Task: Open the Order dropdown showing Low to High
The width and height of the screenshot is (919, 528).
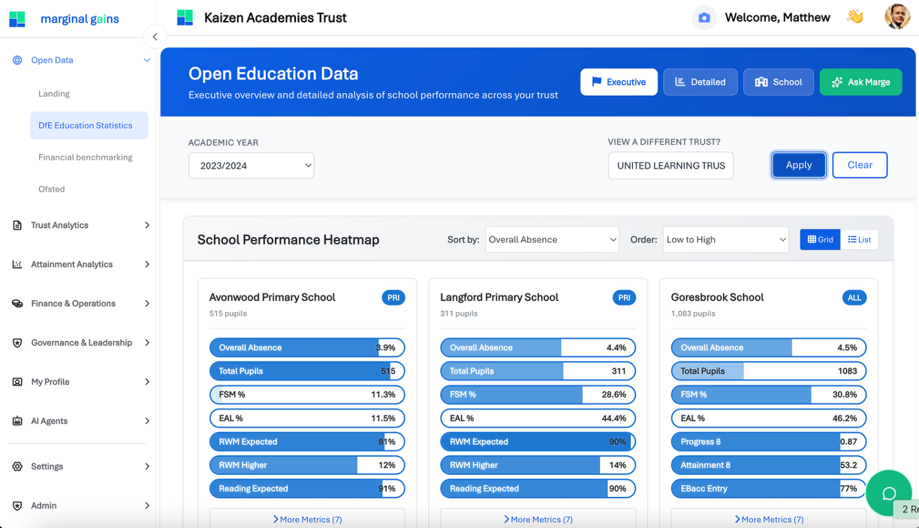Action: point(725,239)
